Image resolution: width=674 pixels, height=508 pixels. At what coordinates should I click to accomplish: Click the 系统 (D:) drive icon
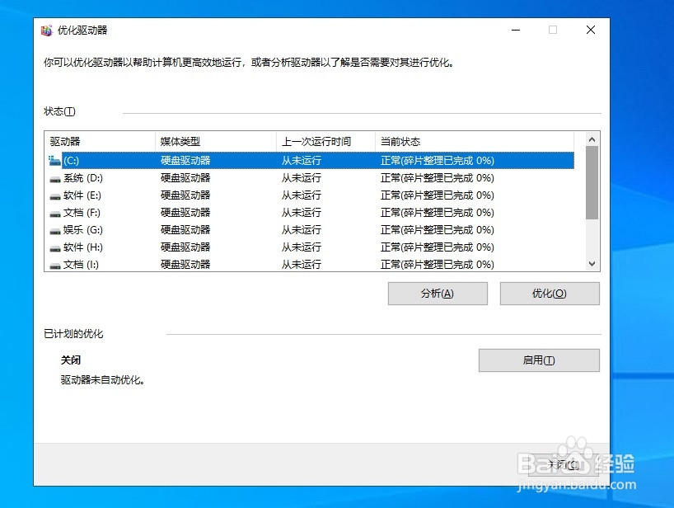click(55, 177)
